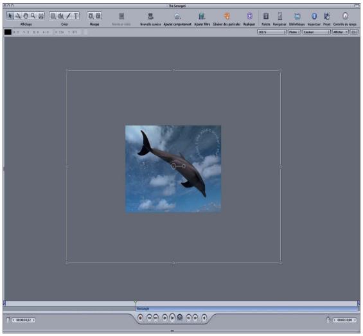
Task: Open the view layout dropdown
Action: 354,32
